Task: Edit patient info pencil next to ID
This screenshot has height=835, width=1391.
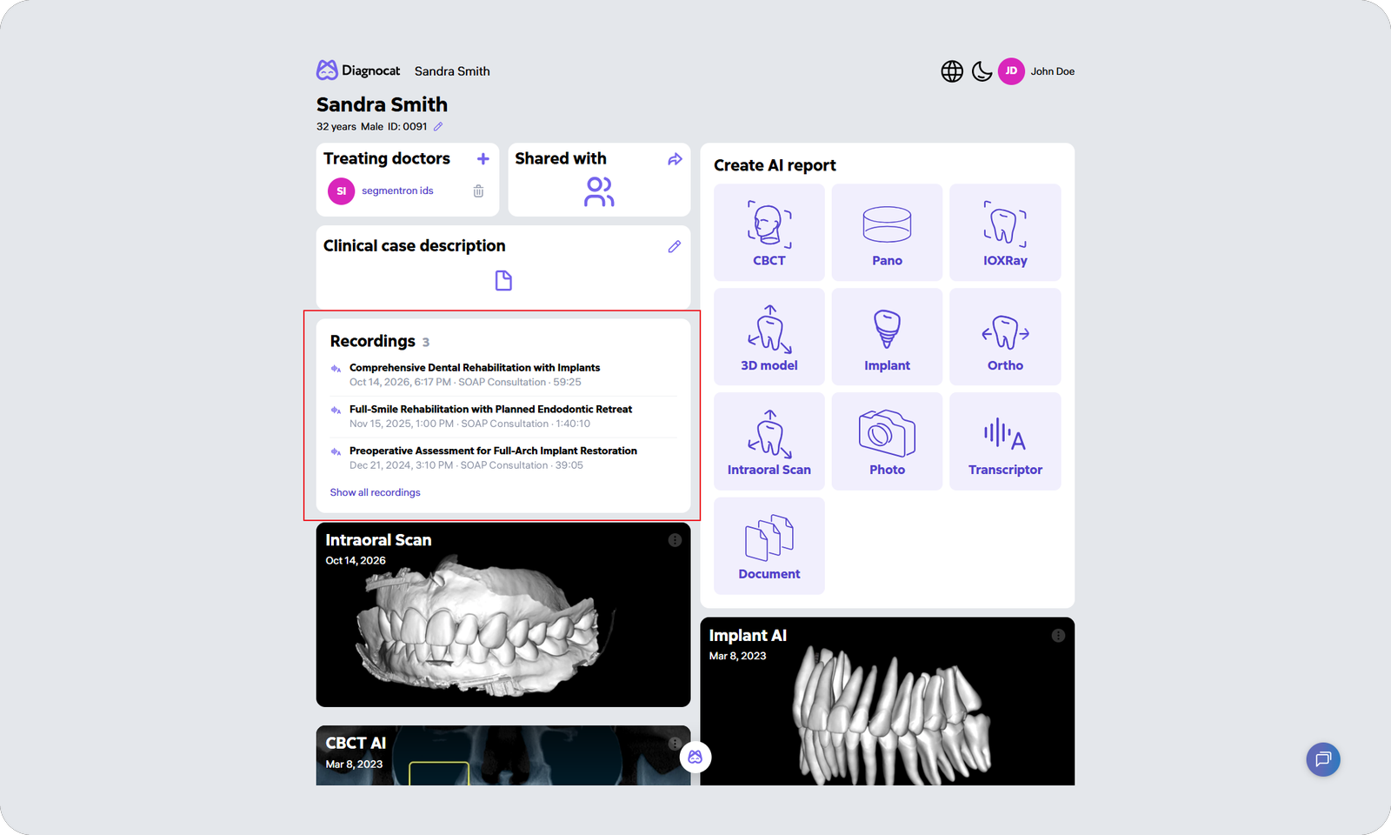Action: point(438,127)
